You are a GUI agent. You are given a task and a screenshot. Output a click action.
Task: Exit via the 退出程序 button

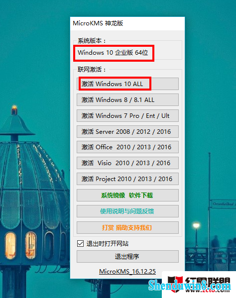tap(127, 257)
